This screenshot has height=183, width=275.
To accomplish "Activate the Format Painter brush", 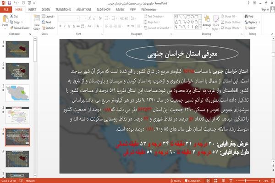I will [x=12, y=28].
